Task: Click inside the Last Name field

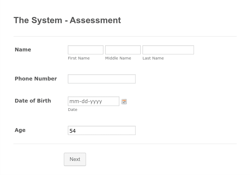Action: coord(168,50)
